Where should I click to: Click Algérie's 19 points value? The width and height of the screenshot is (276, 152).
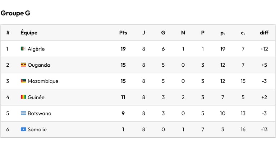point(123,49)
